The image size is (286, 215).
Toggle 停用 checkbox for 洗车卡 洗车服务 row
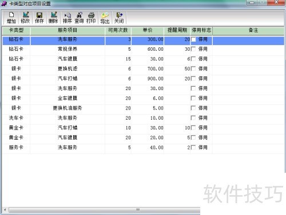point(193,118)
